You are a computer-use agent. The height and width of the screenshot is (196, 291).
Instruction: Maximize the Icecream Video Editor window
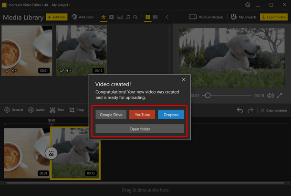coord(271,5)
